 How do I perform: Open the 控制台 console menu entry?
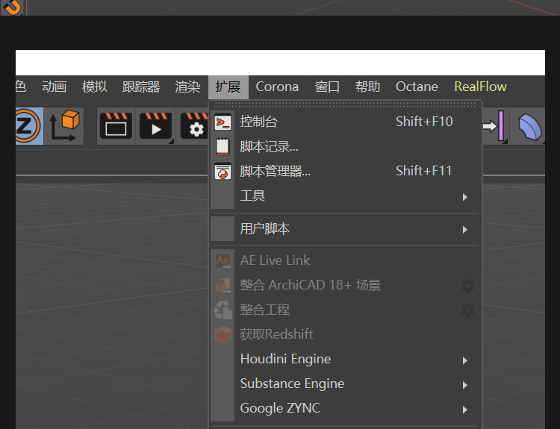click(x=346, y=122)
